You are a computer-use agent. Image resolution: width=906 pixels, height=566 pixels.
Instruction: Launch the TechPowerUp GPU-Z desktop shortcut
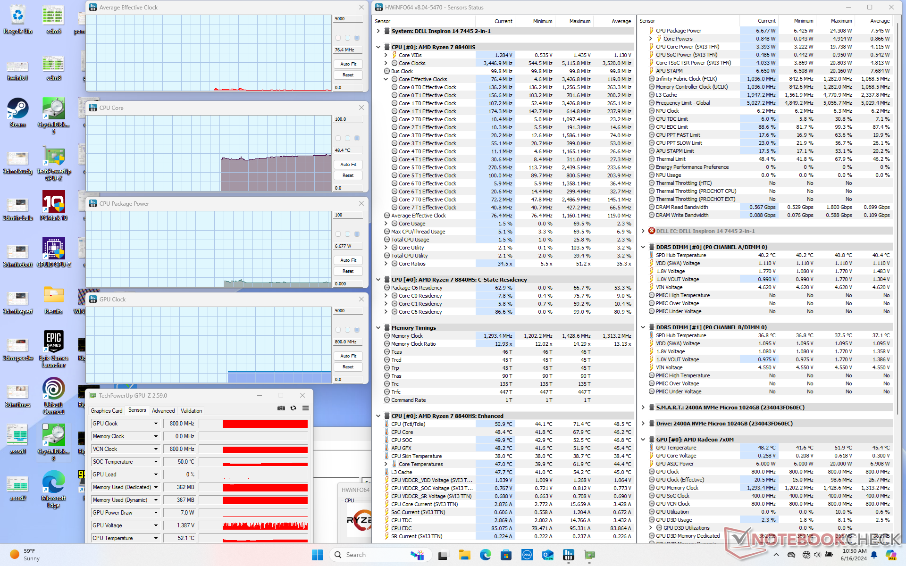pyautogui.click(x=54, y=163)
